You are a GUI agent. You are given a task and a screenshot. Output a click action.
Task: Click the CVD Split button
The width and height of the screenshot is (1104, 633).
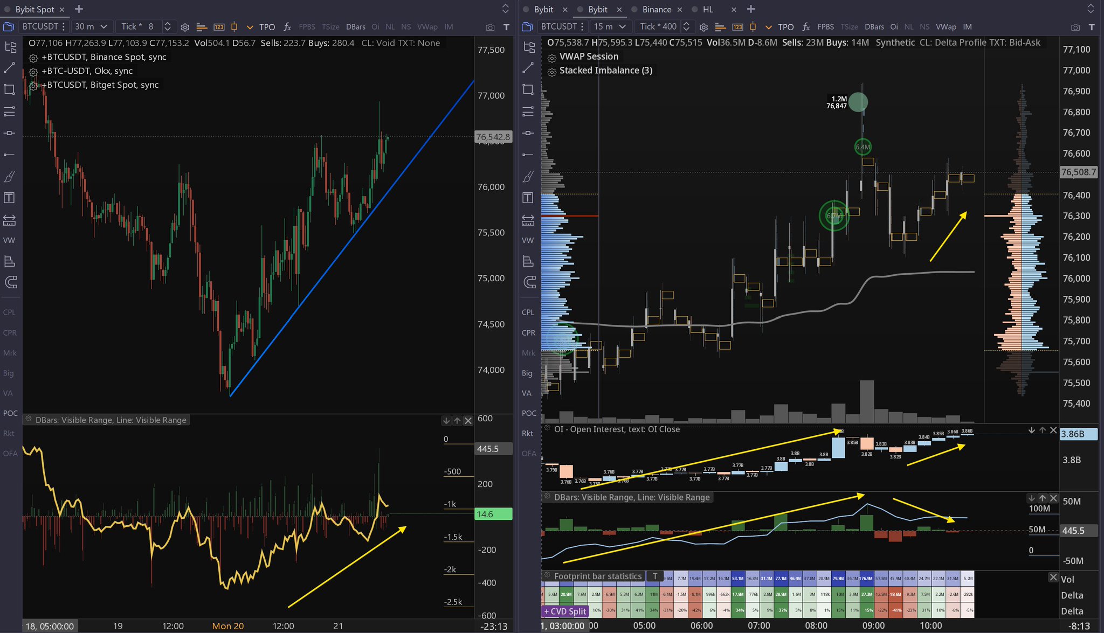pyautogui.click(x=564, y=611)
